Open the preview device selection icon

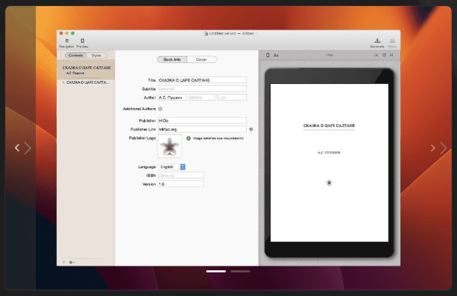(x=268, y=55)
